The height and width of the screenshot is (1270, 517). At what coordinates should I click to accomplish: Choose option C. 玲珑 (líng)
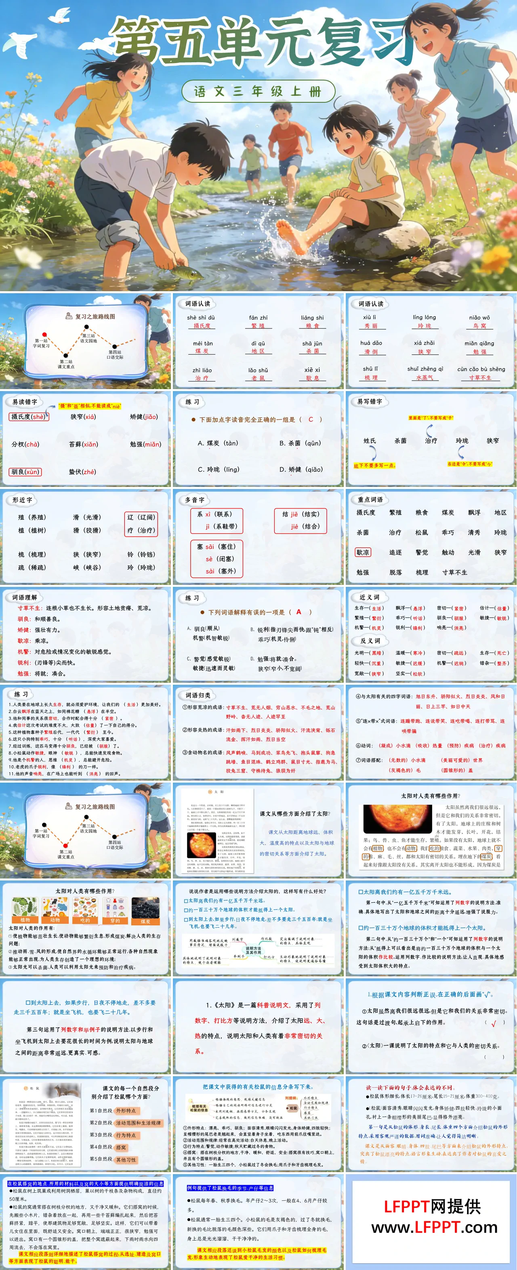[x=218, y=469]
